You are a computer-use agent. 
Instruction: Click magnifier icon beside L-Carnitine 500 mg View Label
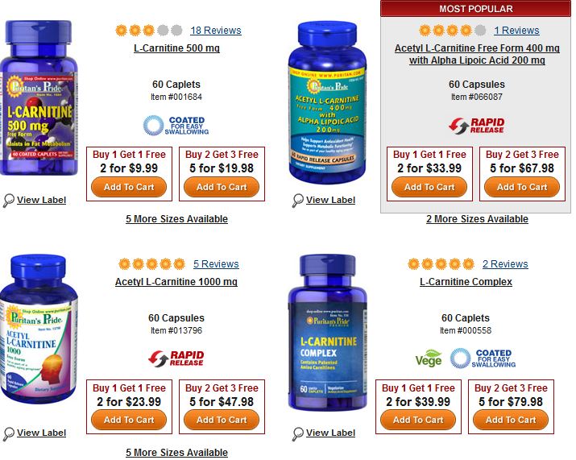pos(8,201)
